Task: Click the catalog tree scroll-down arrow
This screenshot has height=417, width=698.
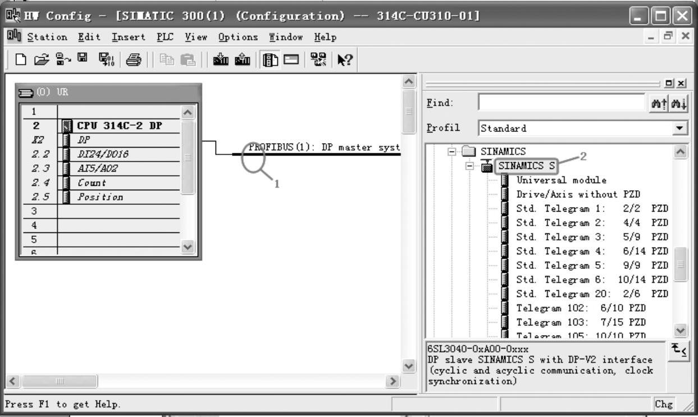Action: coord(680,331)
